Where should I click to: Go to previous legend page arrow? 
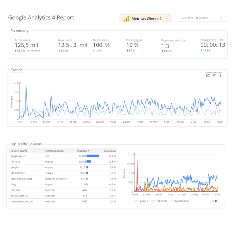coord(213,201)
